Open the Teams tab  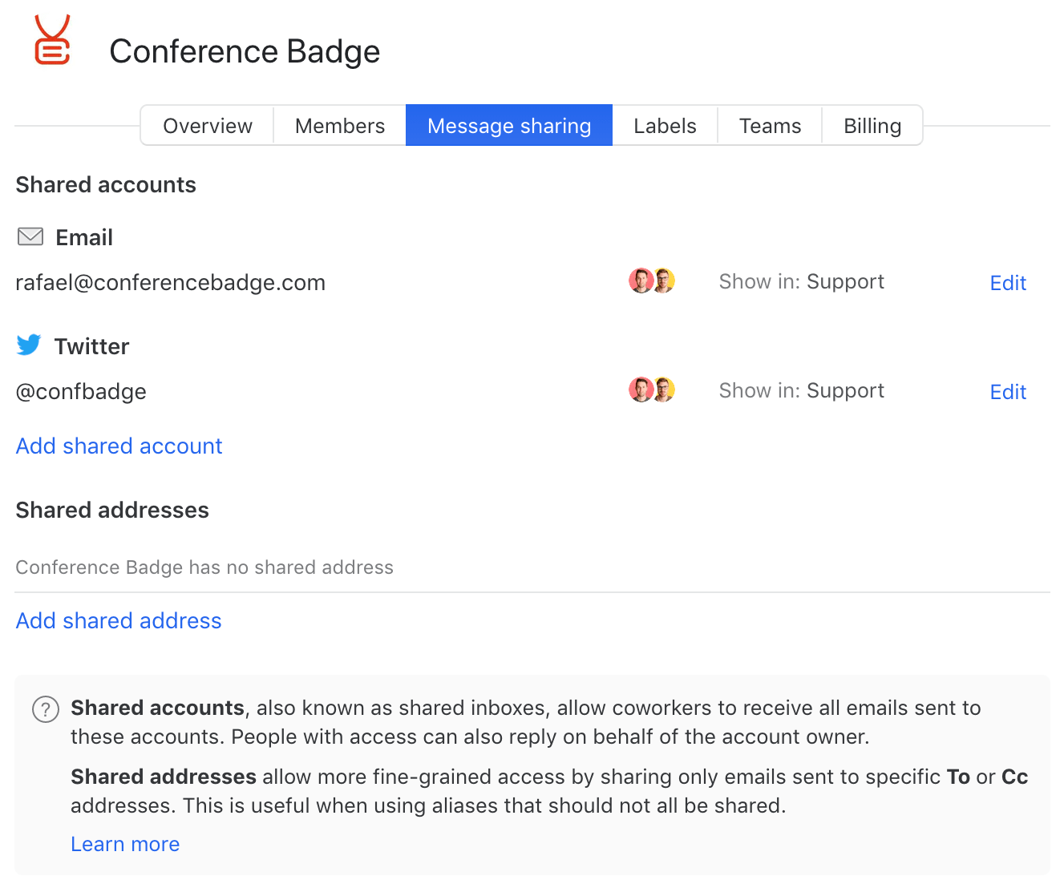[x=770, y=126]
